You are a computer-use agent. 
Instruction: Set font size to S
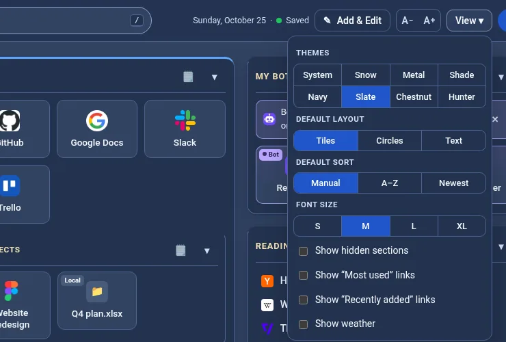point(317,226)
